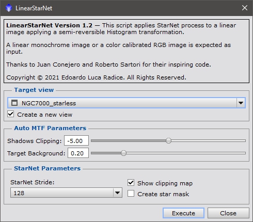Image resolution: width=253 pixels, height=222 pixels.
Task: Click the Close button
Action: tap(228, 213)
